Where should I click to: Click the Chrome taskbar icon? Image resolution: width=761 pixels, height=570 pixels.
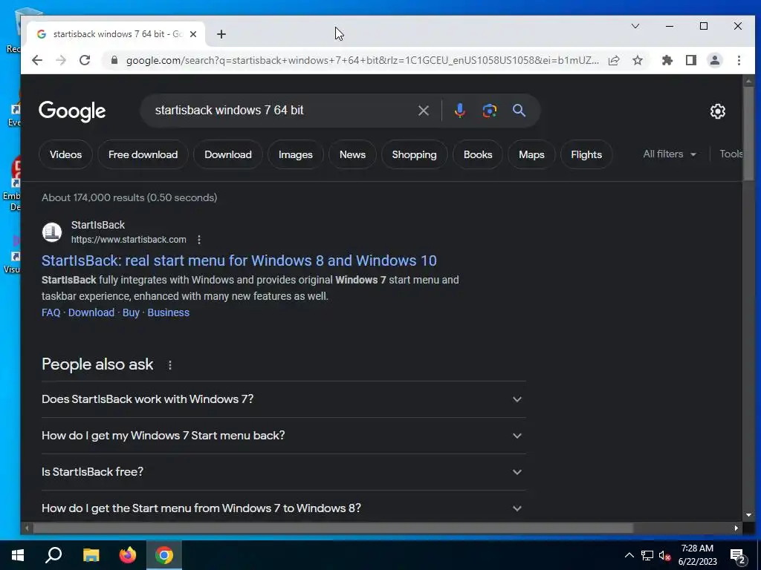164,555
